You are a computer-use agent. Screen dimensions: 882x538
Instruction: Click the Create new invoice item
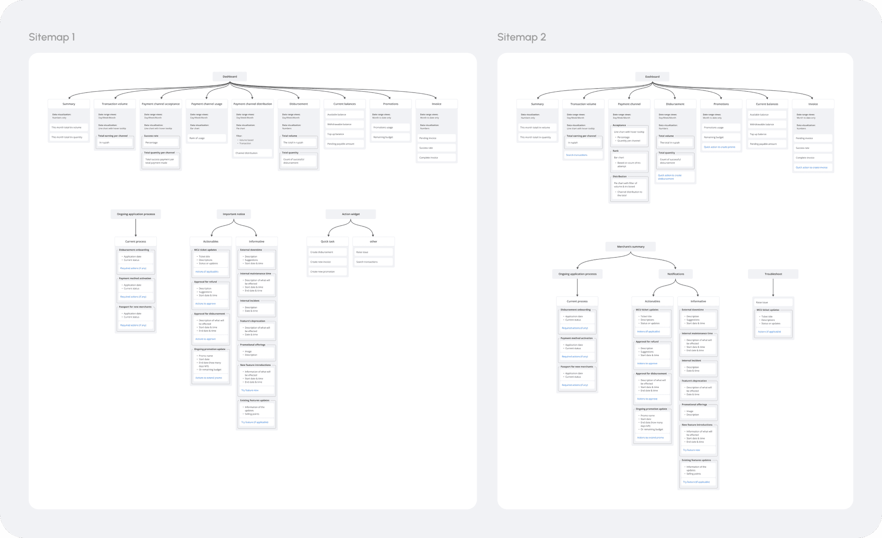pyautogui.click(x=321, y=262)
